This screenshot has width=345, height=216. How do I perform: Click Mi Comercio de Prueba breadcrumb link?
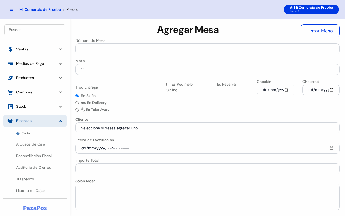[x=40, y=9]
